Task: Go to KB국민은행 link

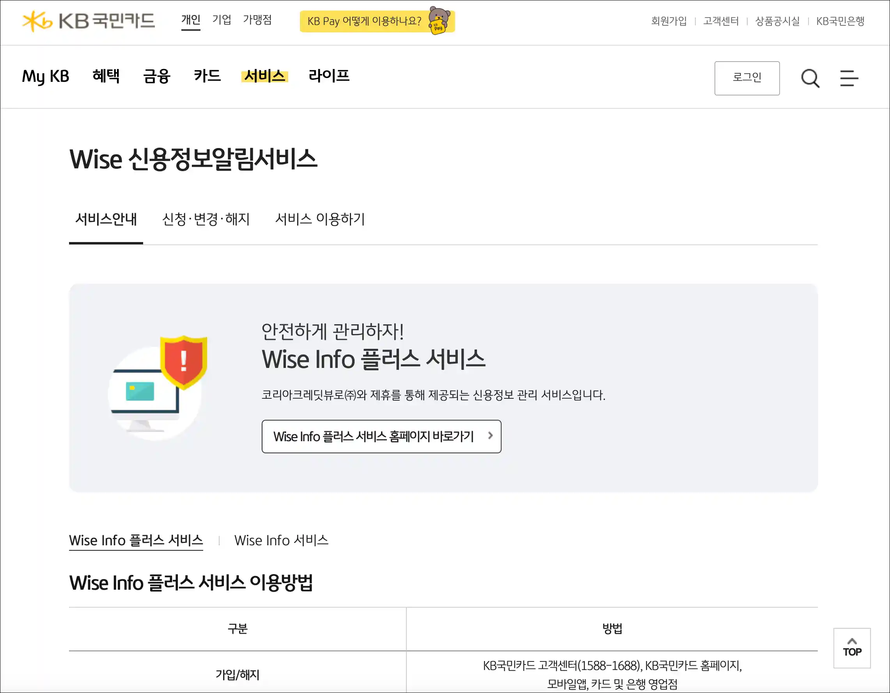Action: pos(840,21)
